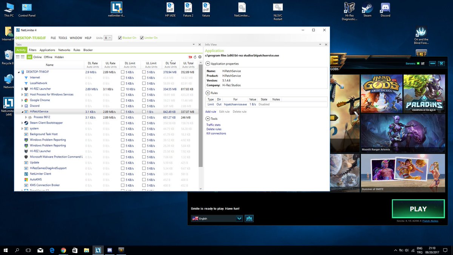Expand the Process 9612 node
This screenshot has width=453, height=255.
pos(26,117)
